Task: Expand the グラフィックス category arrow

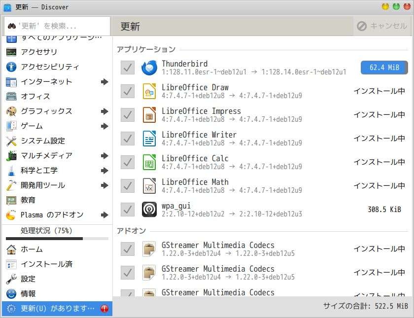Action: click(x=104, y=111)
